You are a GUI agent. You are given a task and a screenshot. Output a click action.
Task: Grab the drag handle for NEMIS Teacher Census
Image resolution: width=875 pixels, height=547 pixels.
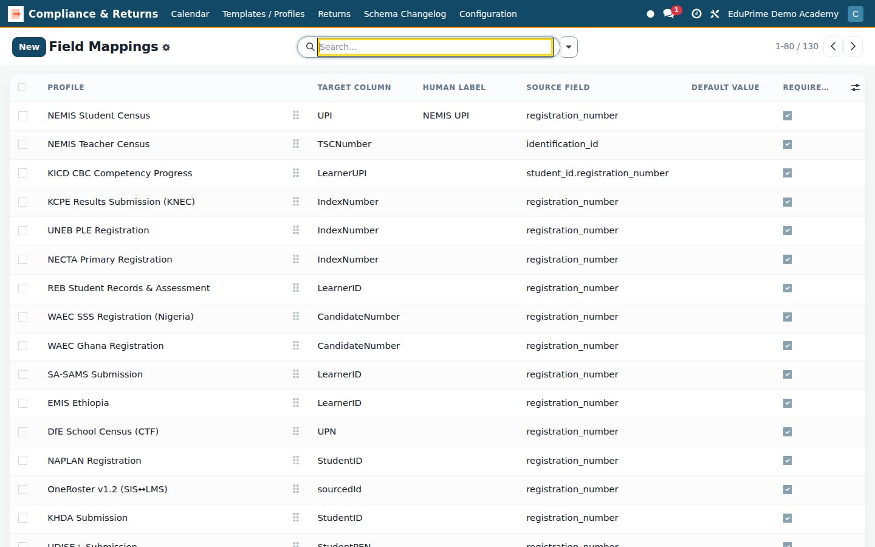(x=296, y=144)
